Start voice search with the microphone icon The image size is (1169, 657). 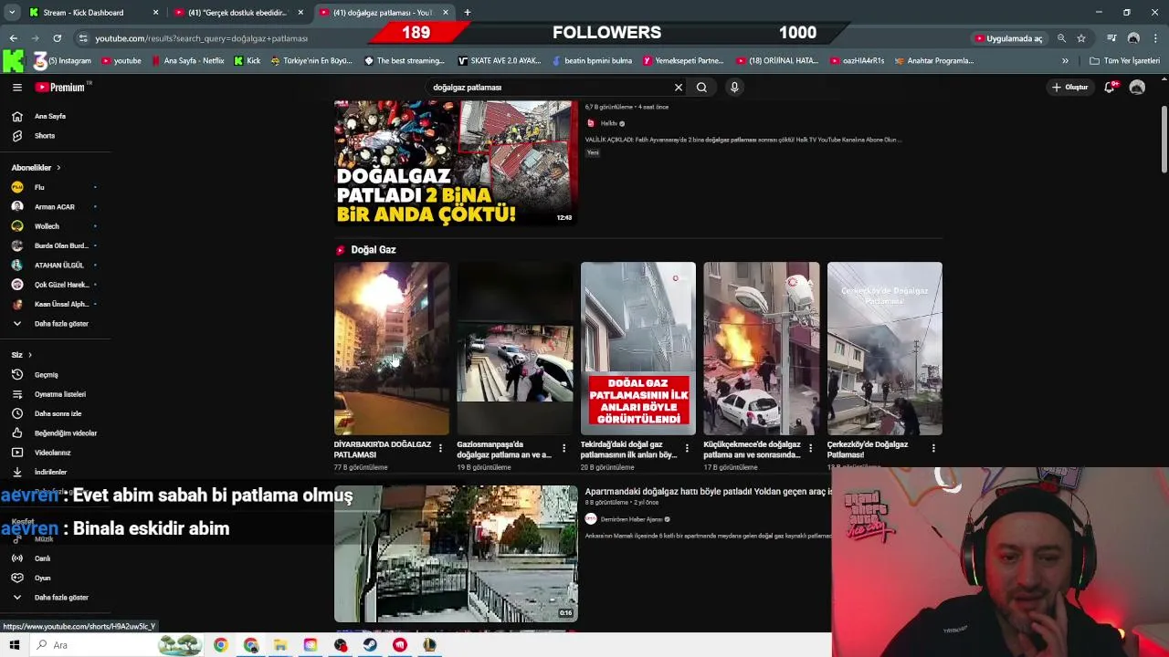pos(734,88)
